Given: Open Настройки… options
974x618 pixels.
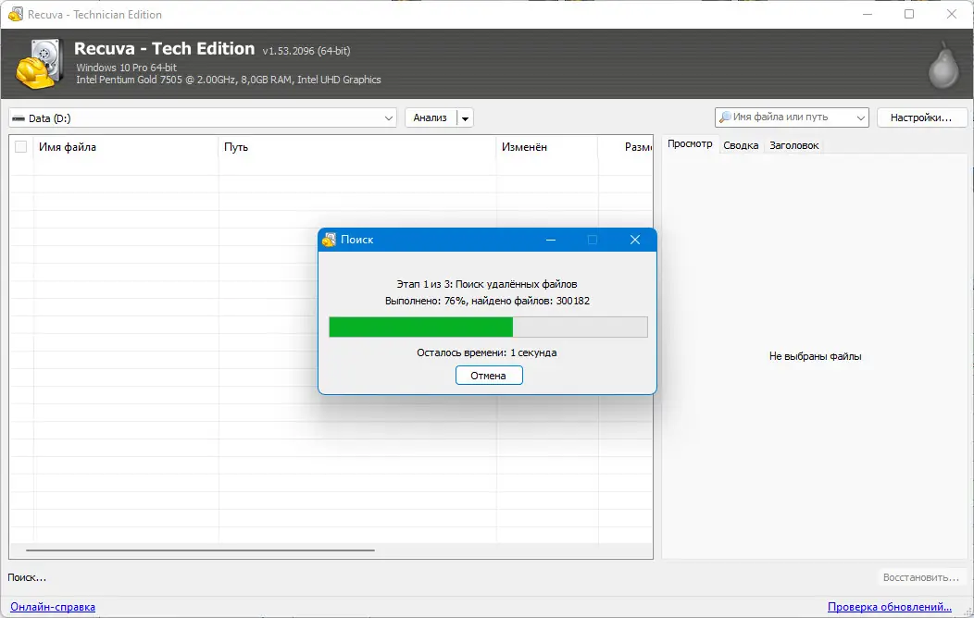Looking at the screenshot, I should click(x=922, y=117).
